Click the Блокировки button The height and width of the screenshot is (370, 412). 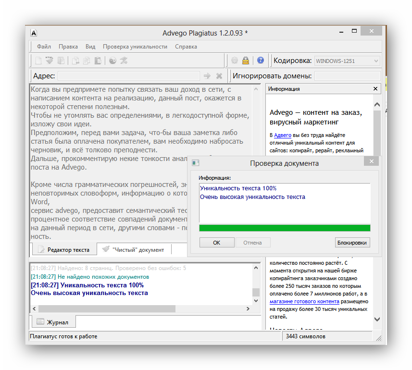352,243
